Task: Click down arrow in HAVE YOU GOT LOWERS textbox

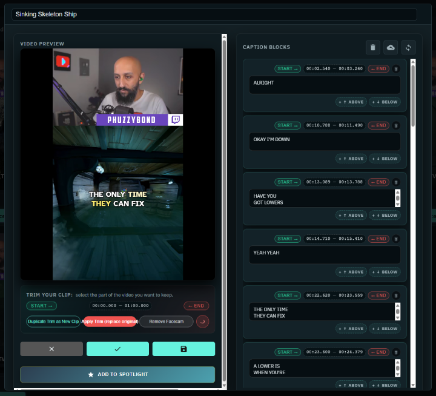Action: [398, 205]
